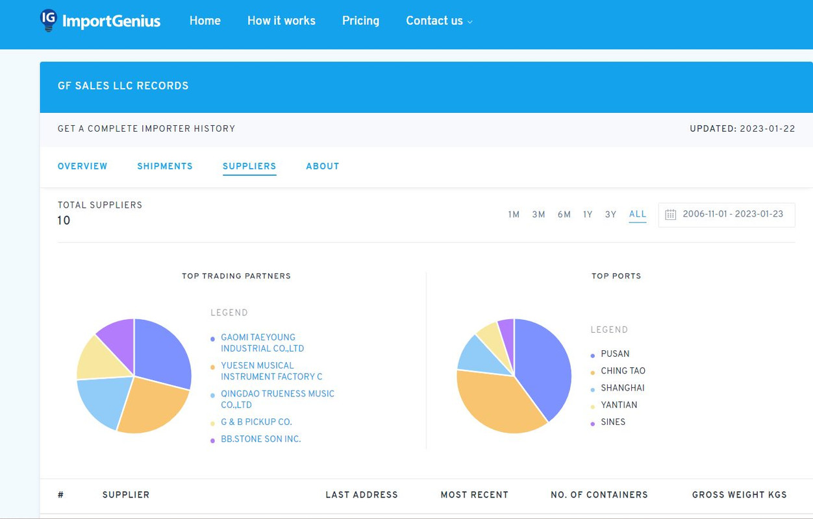Click light blue dot beside Qingdao Trueness legend

tap(212, 396)
